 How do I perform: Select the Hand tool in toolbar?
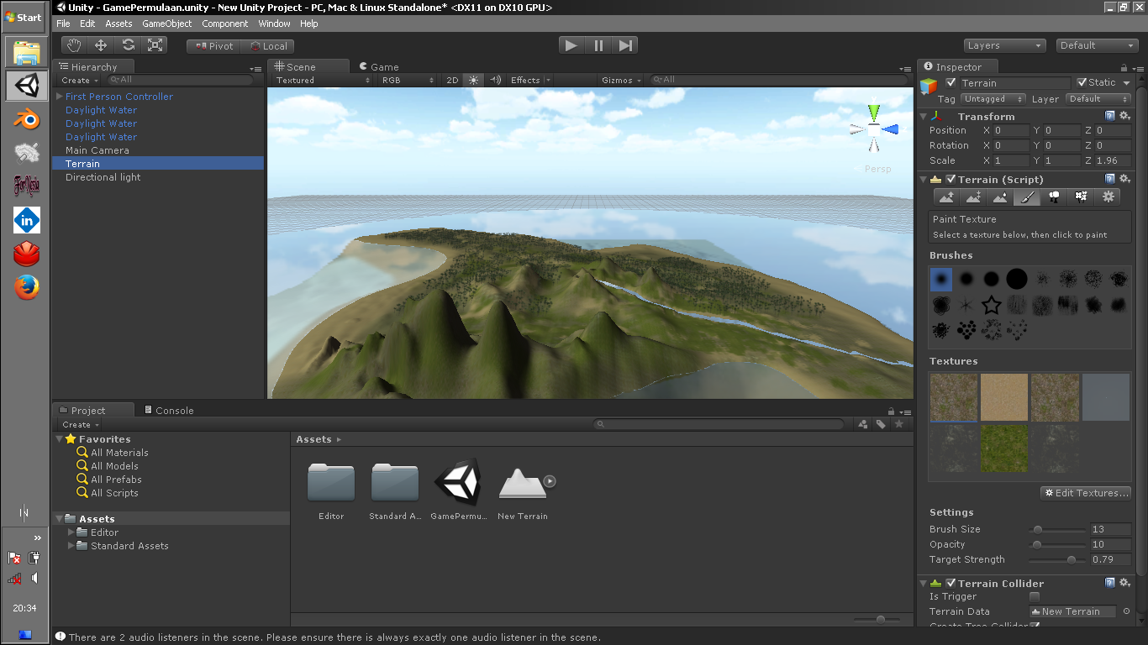(x=75, y=45)
